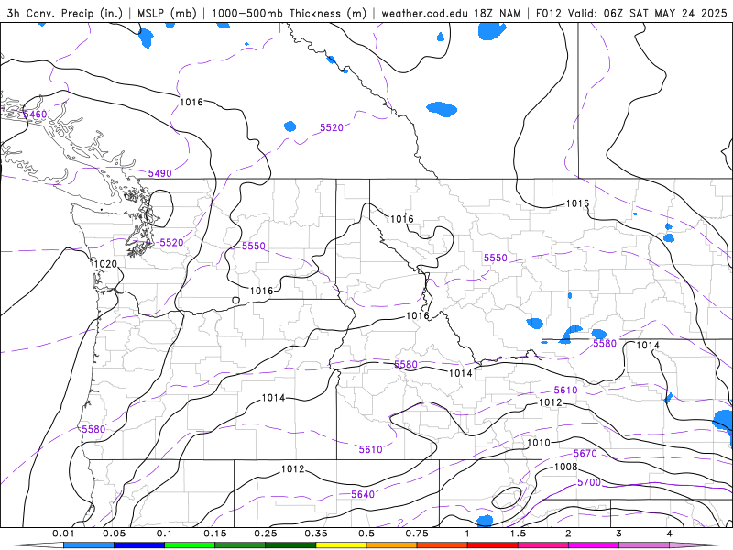Click the legend value 0.75
Screen dimensions: 733x550
(417, 533)
